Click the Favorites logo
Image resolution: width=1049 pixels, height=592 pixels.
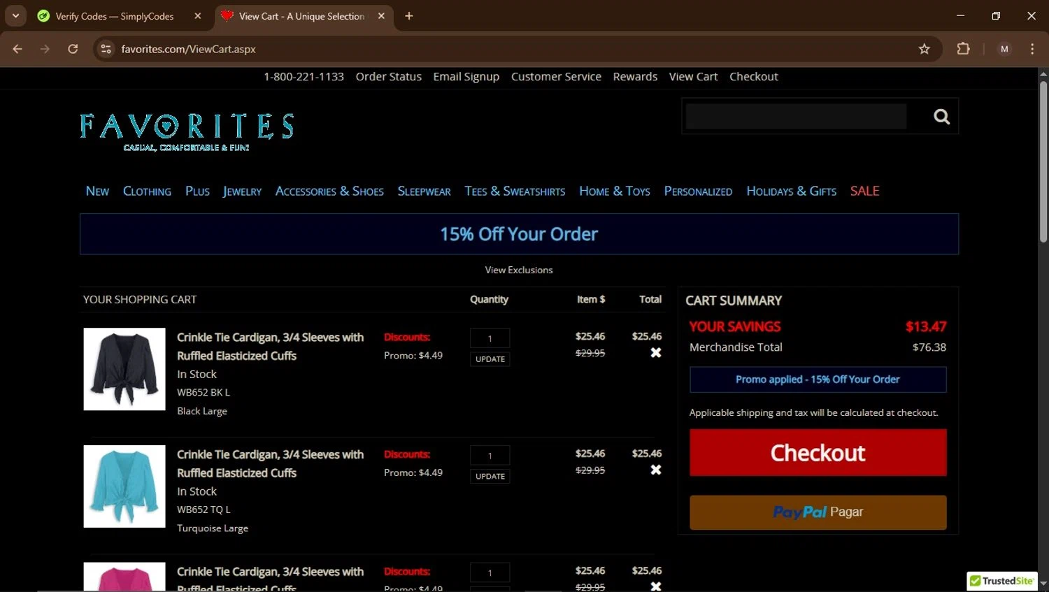pos(187,132)
